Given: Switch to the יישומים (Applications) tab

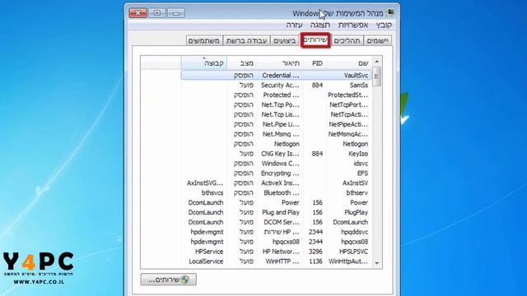Looking at the screenshot, I should (377, 41).
